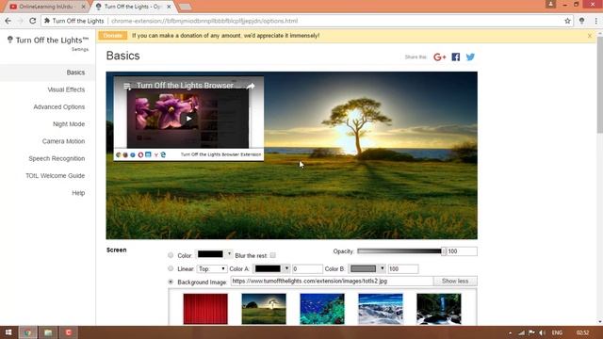Open File Explorer from the taskbar
The width and height of the screenshot is (603, 339).
coord(48,332)
